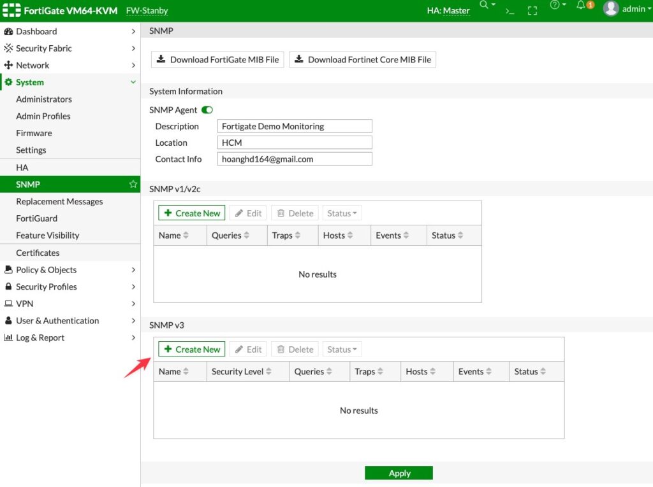Screen dimensions: 653x487
Task: Expand the VPN menu chevron
Action: (133, 304)
